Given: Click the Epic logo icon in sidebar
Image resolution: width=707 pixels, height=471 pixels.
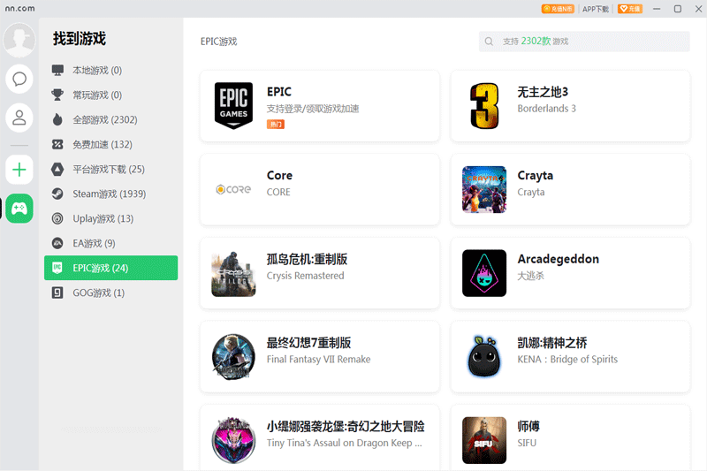Looking at the screenshot, I should (x=57, y=268).
